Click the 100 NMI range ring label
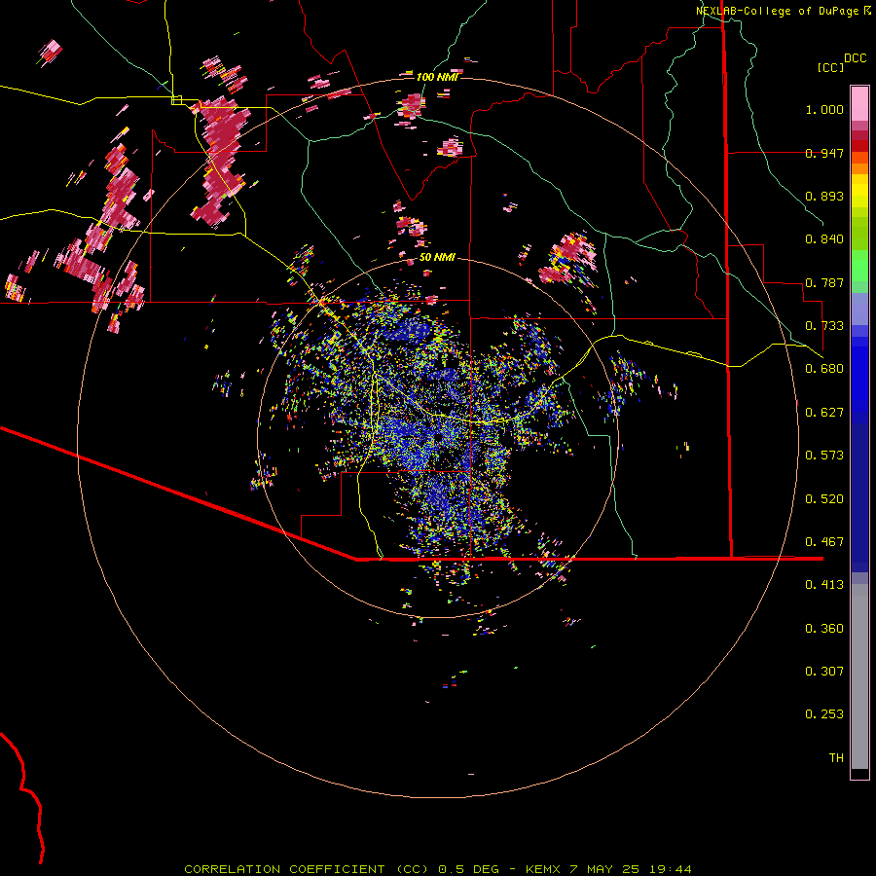 coord(437,77)
